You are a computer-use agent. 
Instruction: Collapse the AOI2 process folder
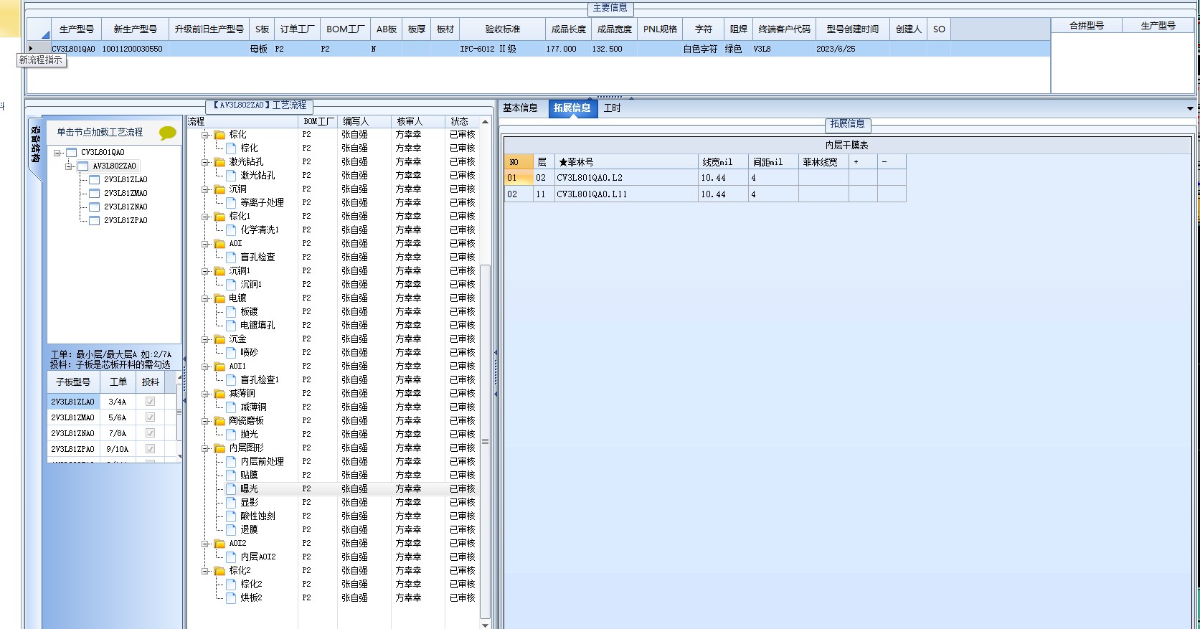pyautogui.click(x=206, y=544)
